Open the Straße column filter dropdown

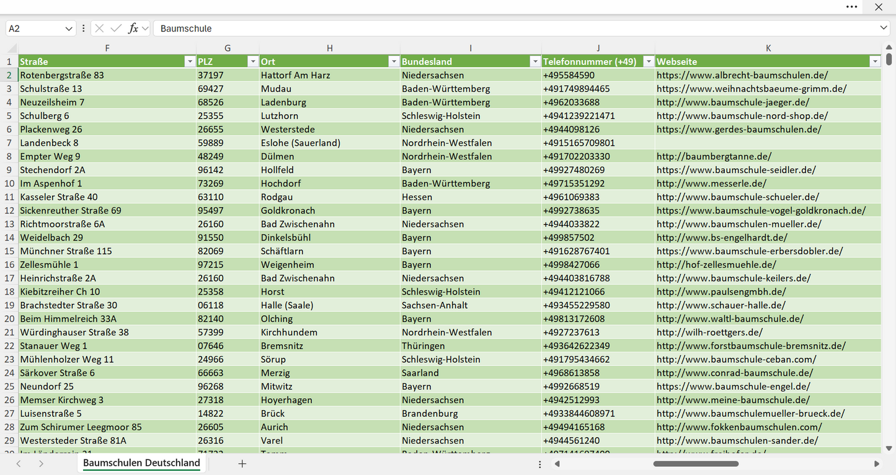(190, 61)
